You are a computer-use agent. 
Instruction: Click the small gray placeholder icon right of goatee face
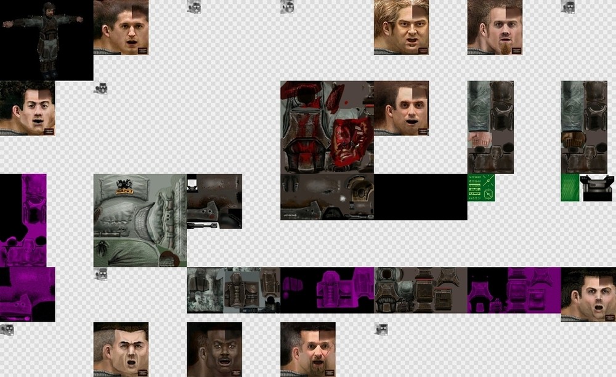[567, 7]
